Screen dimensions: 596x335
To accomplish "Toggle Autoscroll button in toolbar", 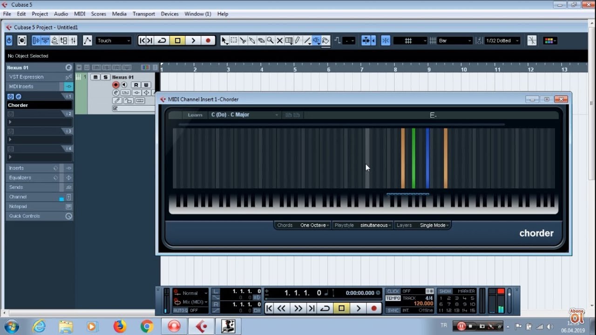I will coord(366,40).
